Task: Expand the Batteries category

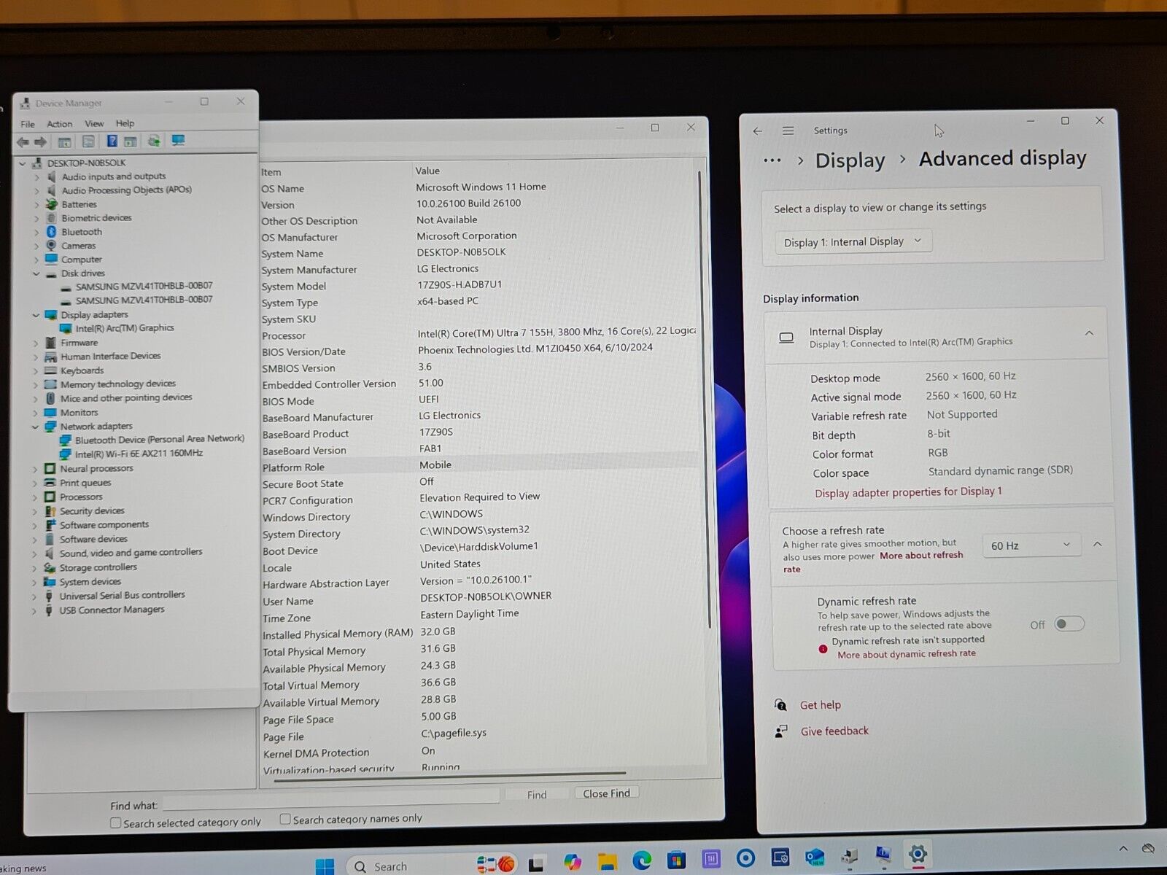Action: [36, 205]
